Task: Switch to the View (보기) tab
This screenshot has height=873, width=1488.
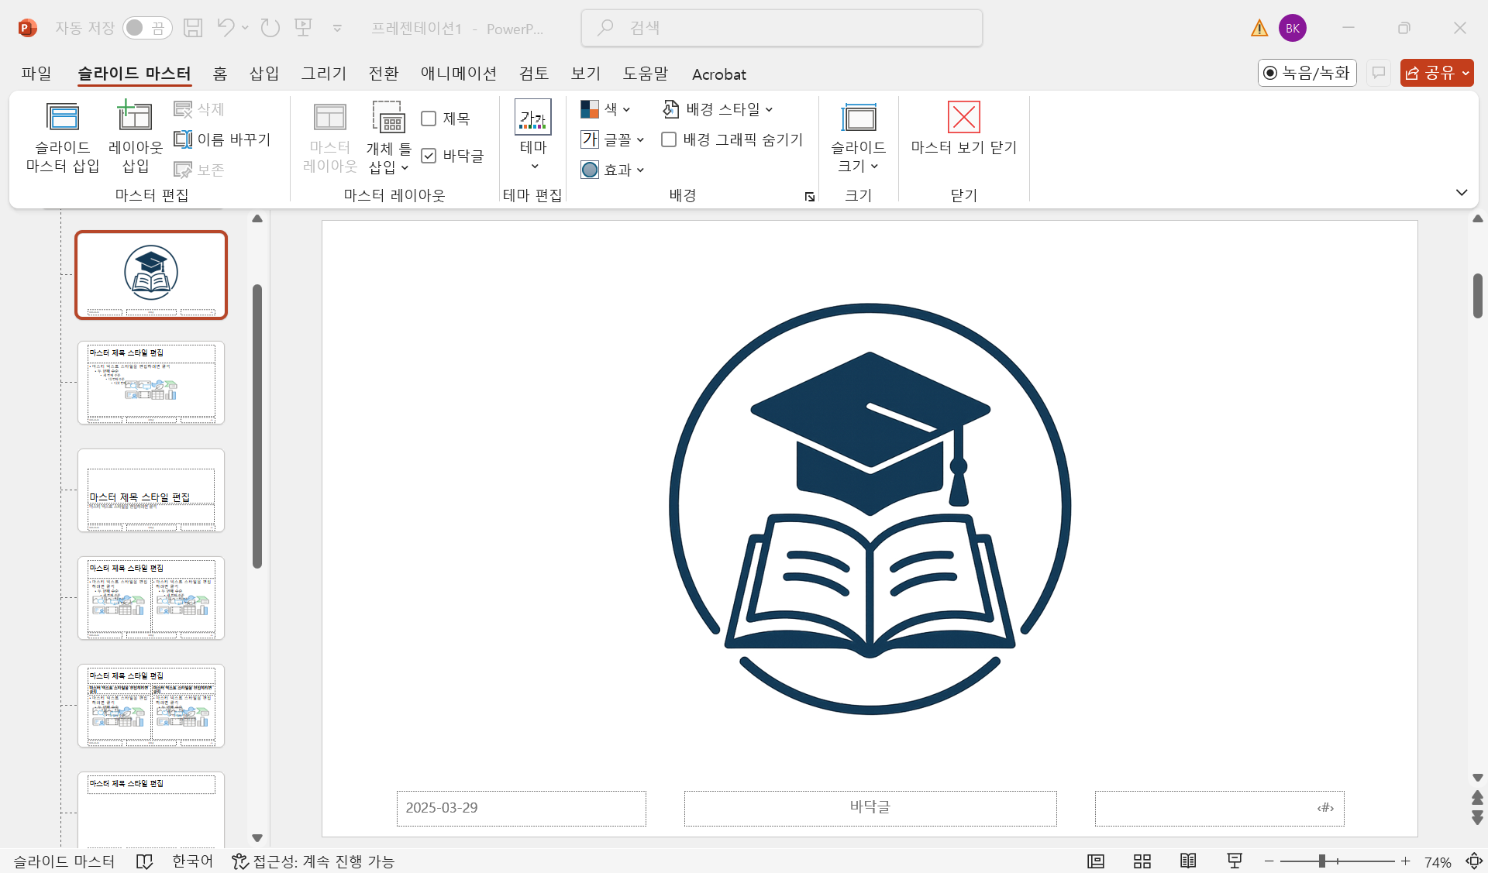Action: pyautogui.click(x=586, y=74)
